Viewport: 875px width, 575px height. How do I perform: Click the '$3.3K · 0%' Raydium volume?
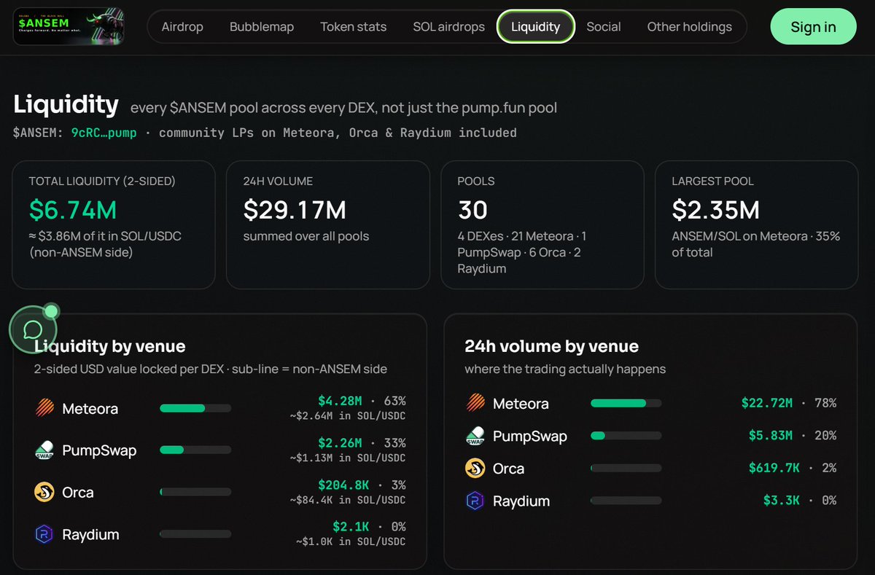tap(800, 501)
